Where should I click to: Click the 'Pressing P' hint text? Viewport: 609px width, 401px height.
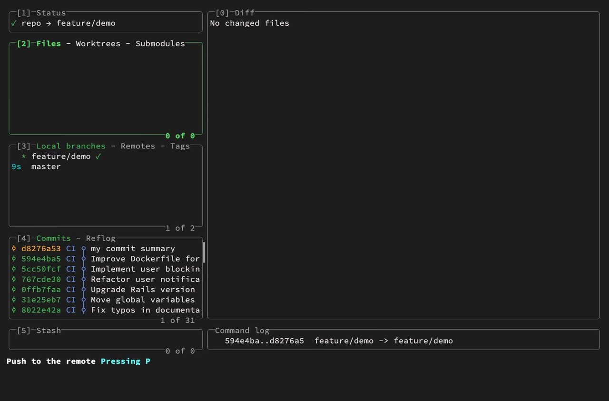(126, 362)
